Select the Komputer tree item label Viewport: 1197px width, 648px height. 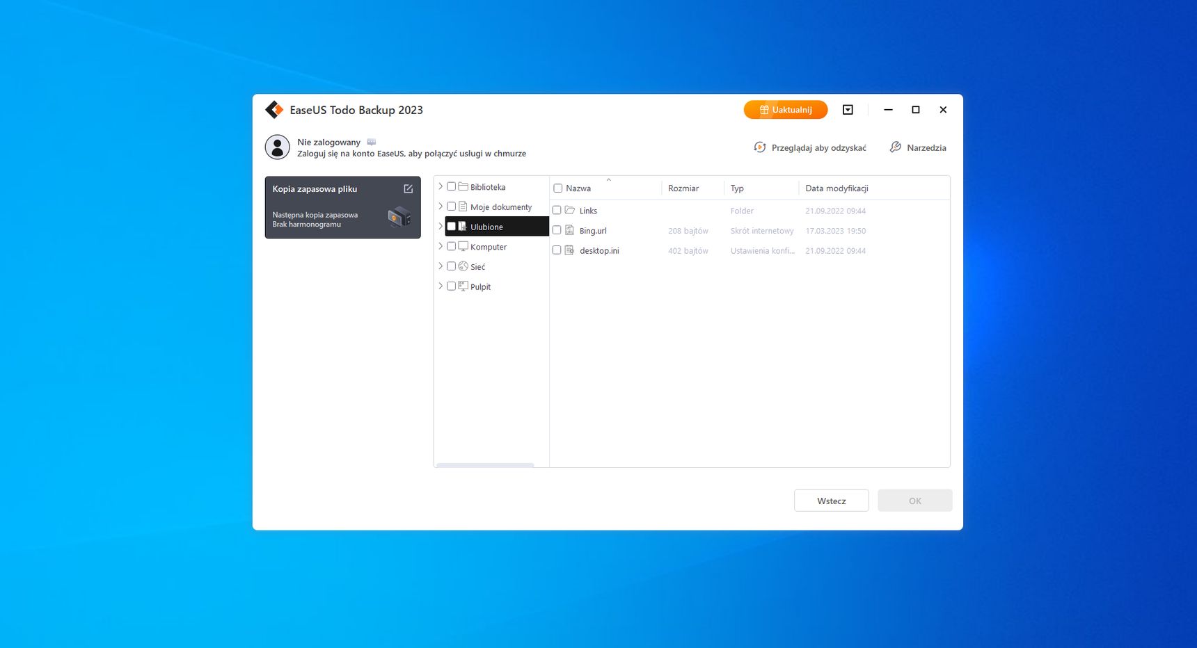[489, 247]
